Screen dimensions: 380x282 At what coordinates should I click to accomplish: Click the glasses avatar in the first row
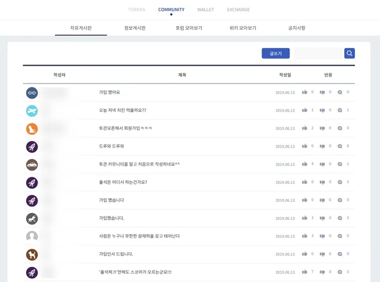(32, 93)
